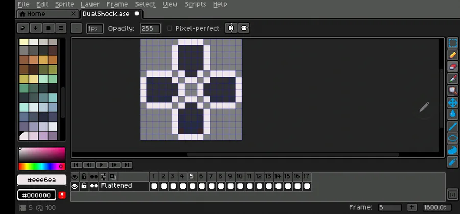Viewport: 460px width, 214px height.
Task: Click the palette sort down-arrow button
Action: (x=35, y=28)
